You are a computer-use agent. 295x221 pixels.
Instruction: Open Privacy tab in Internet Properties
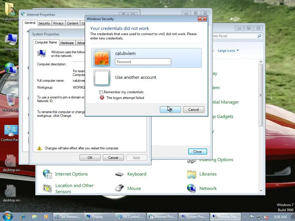coord(58,23)
